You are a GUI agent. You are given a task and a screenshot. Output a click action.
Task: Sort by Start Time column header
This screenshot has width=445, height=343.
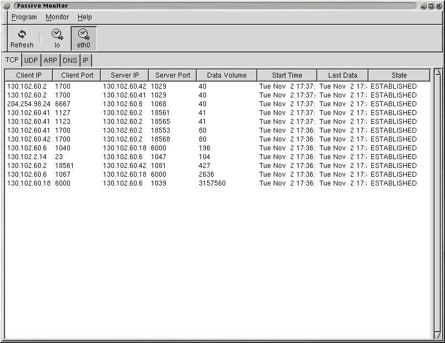tap(287, 75)
